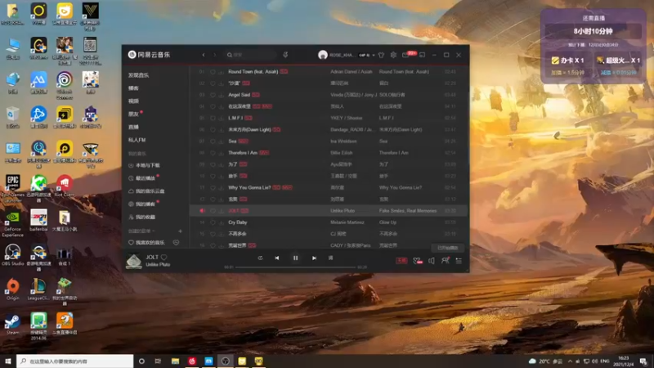Open 视频 in the sidebar
The width and height of the screenshot is (654, 368).
[x=133, y=101]
